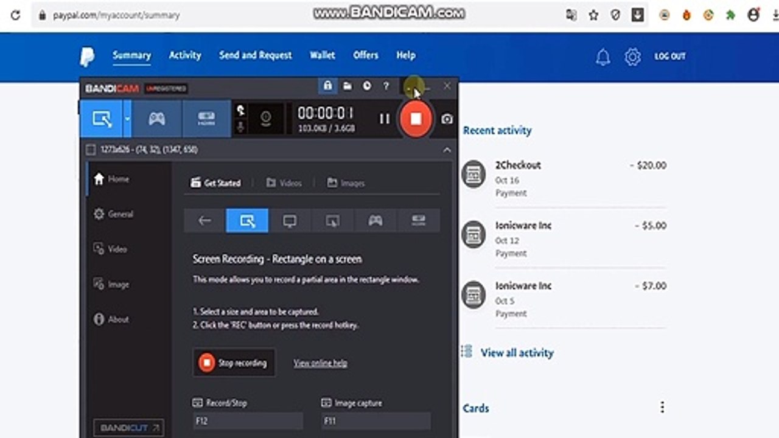Click the PayPal logo

[x=87, y=57]
